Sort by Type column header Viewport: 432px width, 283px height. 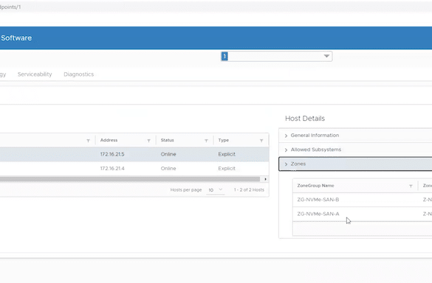pyautogui.click(x=224, y=140)
